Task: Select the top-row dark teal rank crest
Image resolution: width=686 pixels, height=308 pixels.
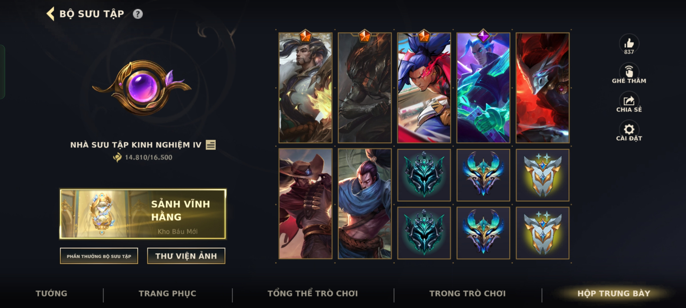Action: click(x=424, y=175)
